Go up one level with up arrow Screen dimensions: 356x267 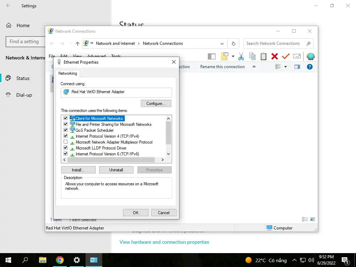point(78,43)
